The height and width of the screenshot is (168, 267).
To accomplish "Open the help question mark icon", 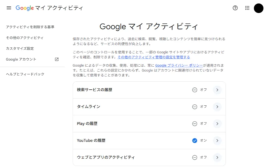I will pyautogui.click(x=235, y=8).
